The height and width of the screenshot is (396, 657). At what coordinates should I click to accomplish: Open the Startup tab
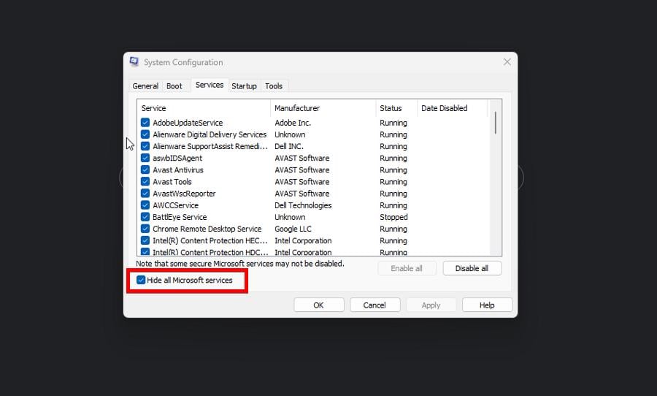(x=244, y=86)
